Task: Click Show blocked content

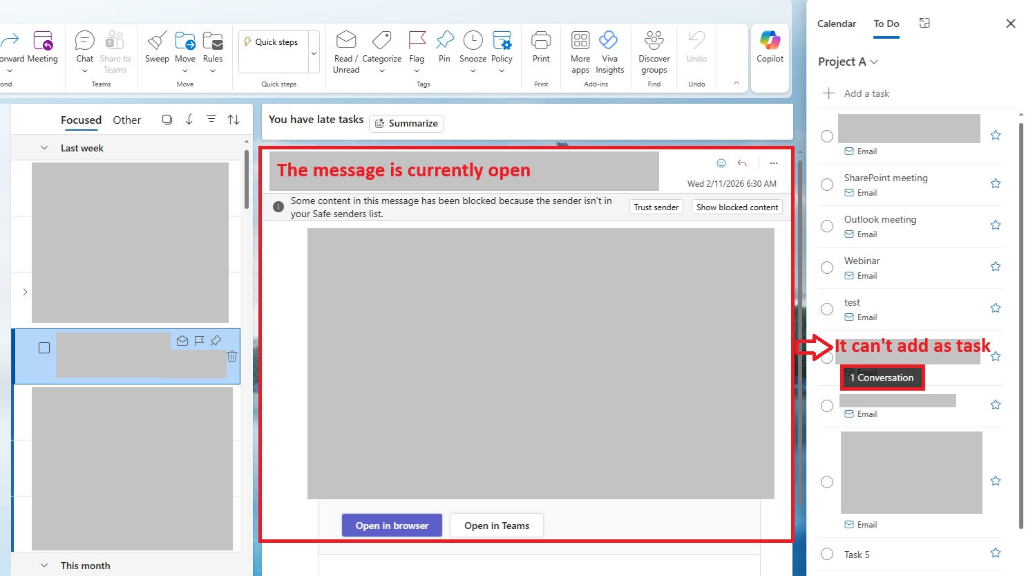Action: 737,207
